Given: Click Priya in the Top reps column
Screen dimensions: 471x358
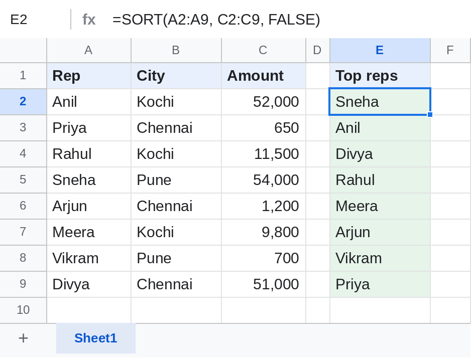Looking at the screenshot, I should 380,284.
